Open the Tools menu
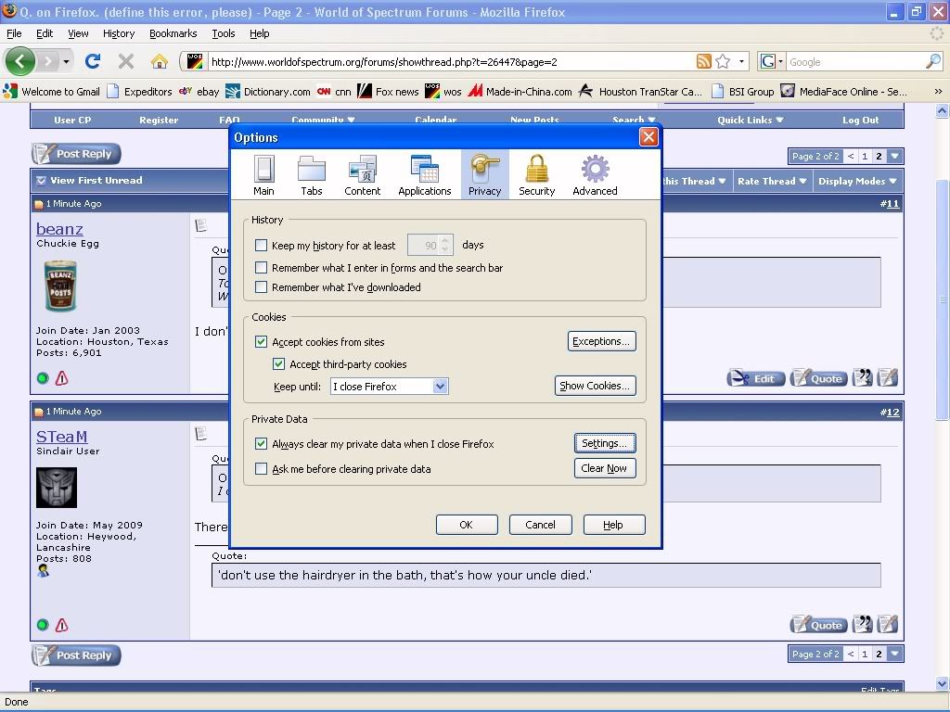Screen dimensions: 950x712 click(224, 33)
